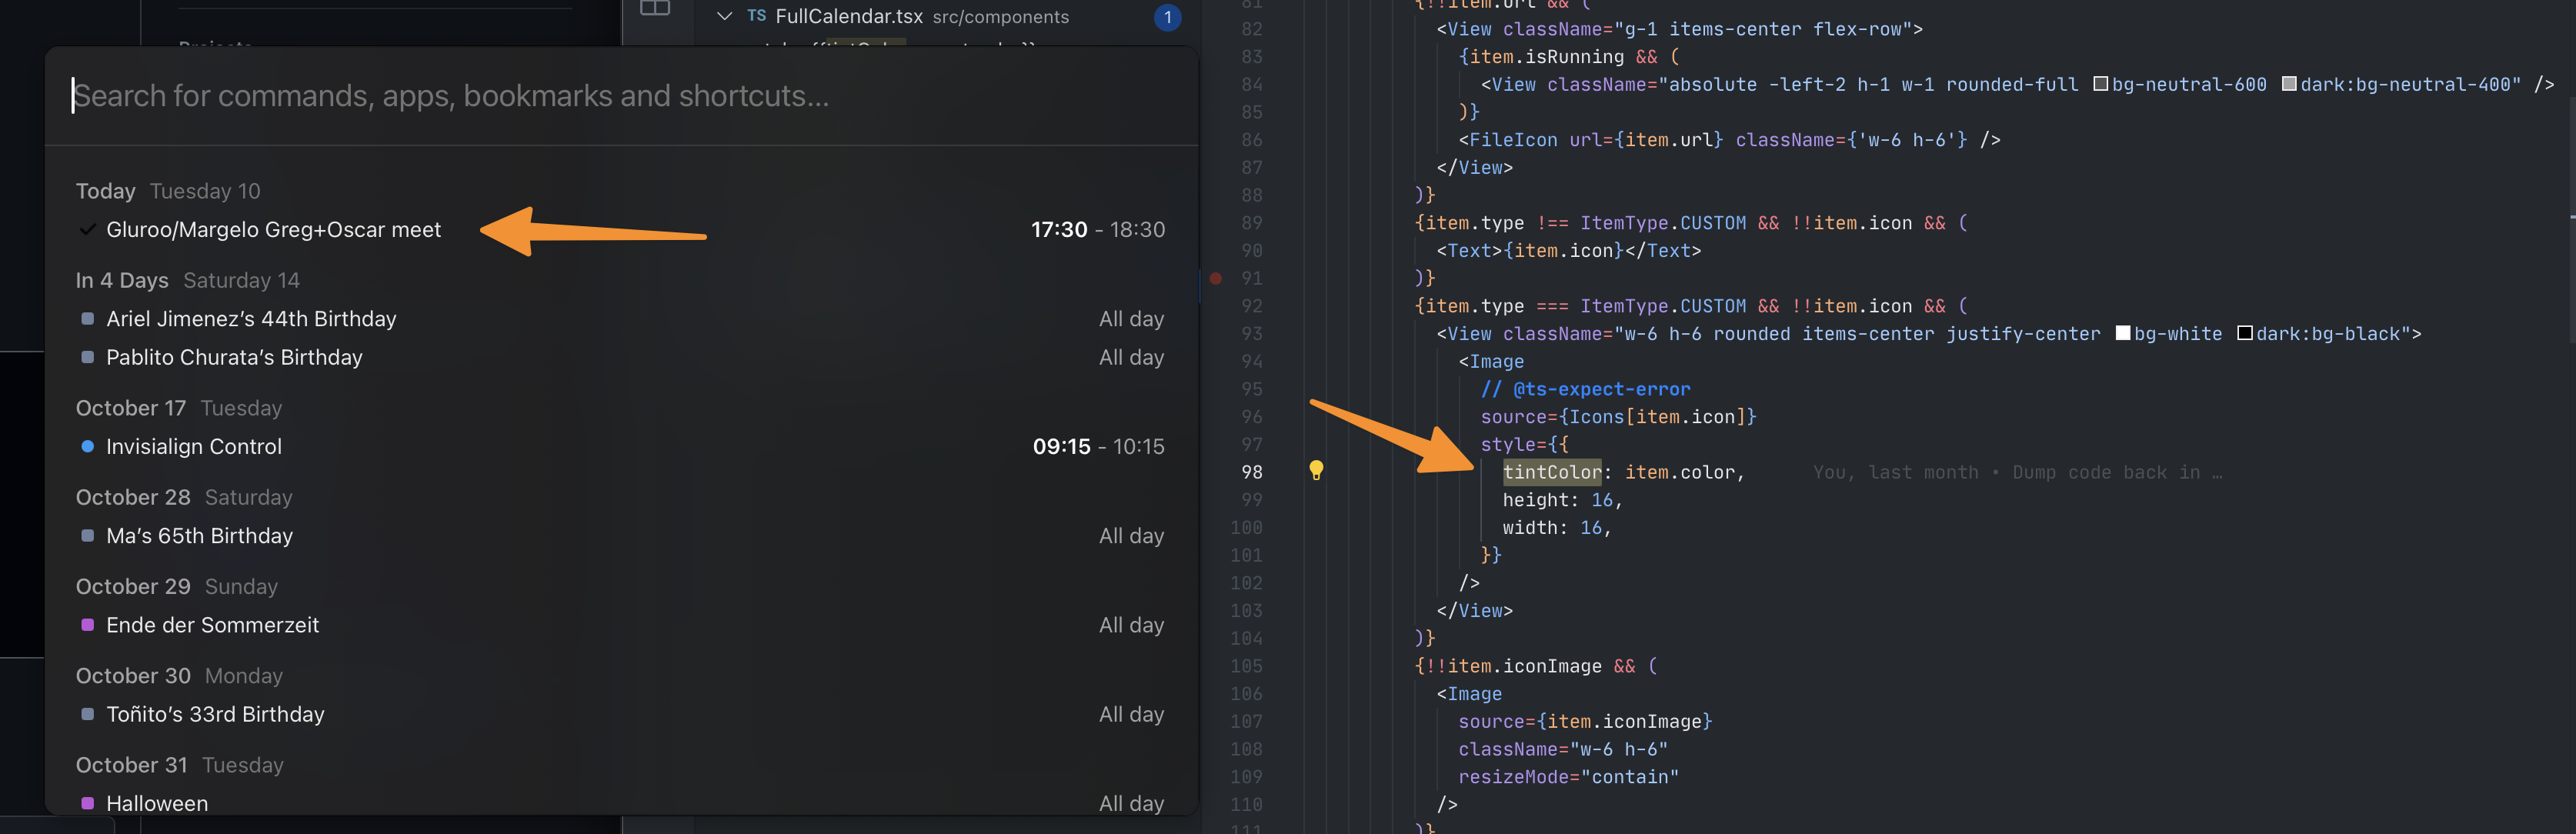Click the bg-white color swatch on line 93

pyautogui.click(x=2121, y=333)
